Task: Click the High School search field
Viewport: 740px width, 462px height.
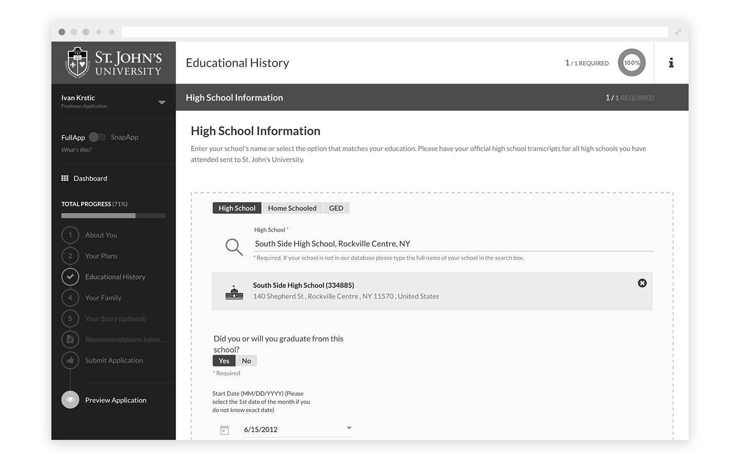Action: (x=454, y=244)
